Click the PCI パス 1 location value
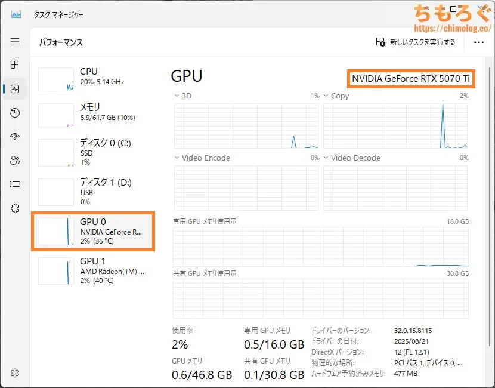The height and width of the screenshot is (388, 495). click(428, 363)
